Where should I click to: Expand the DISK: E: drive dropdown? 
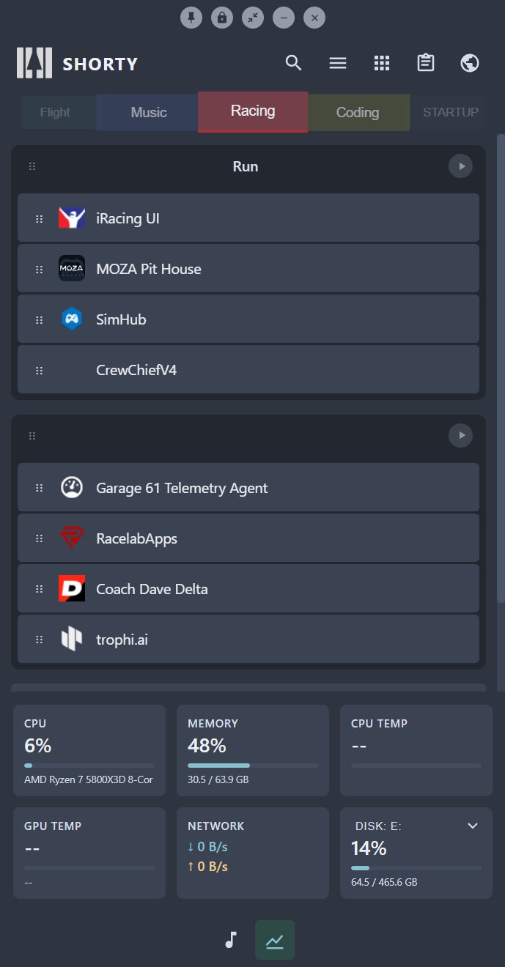click(473, 826)
